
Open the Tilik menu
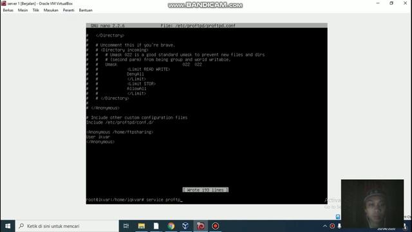pyautogui.click(x=36, y=10)
